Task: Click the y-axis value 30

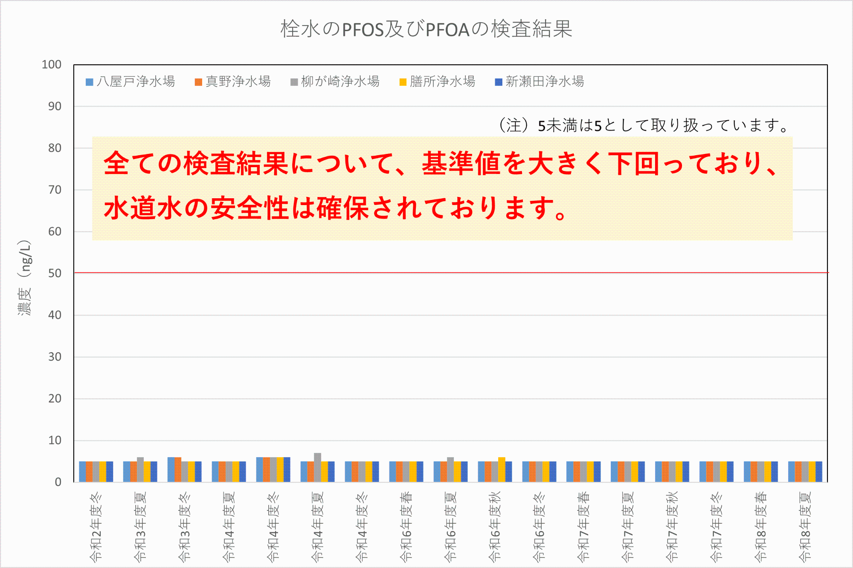Action: pyautogui.click(x=55, y=357)
